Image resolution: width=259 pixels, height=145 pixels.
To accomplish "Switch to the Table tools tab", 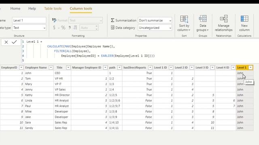I will (53, 8).
